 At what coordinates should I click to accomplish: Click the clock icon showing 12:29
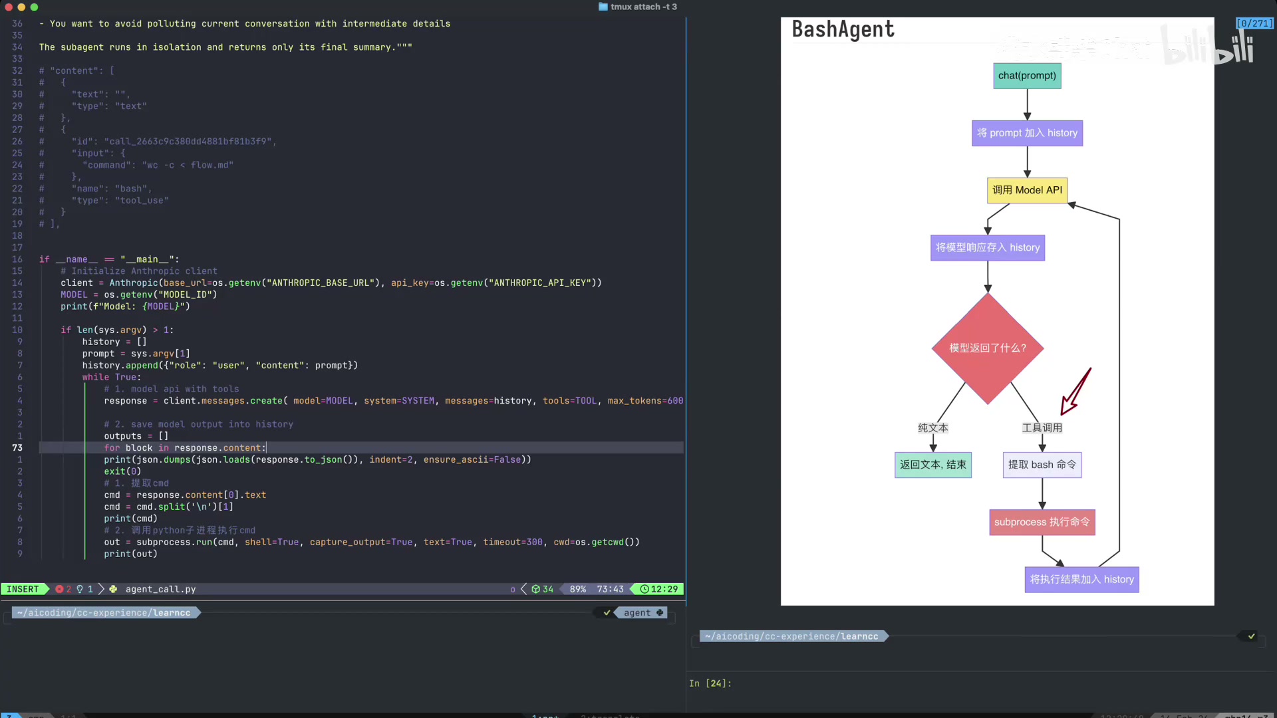click(644, 590)
